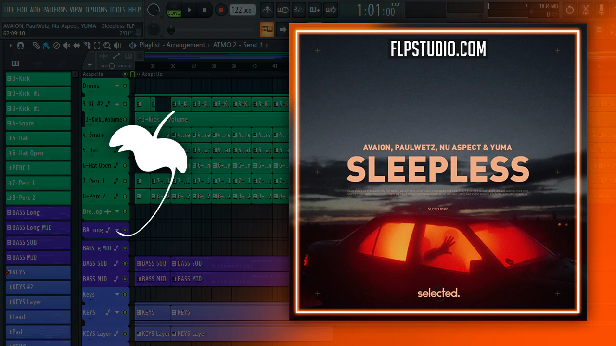Click the red Record button
This screenshot has height=346, width=616.
click(x=221, y=10)
